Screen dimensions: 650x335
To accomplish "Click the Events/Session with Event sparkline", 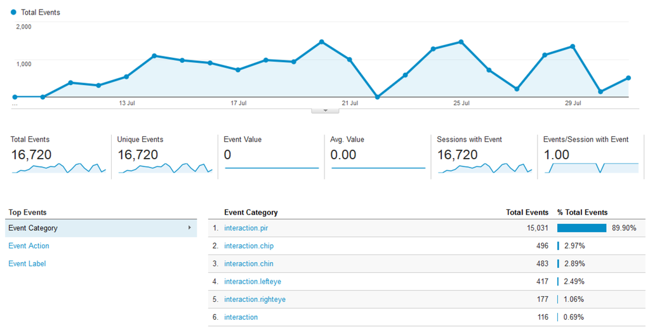I will pyautogui.click(x=591, y=168).
